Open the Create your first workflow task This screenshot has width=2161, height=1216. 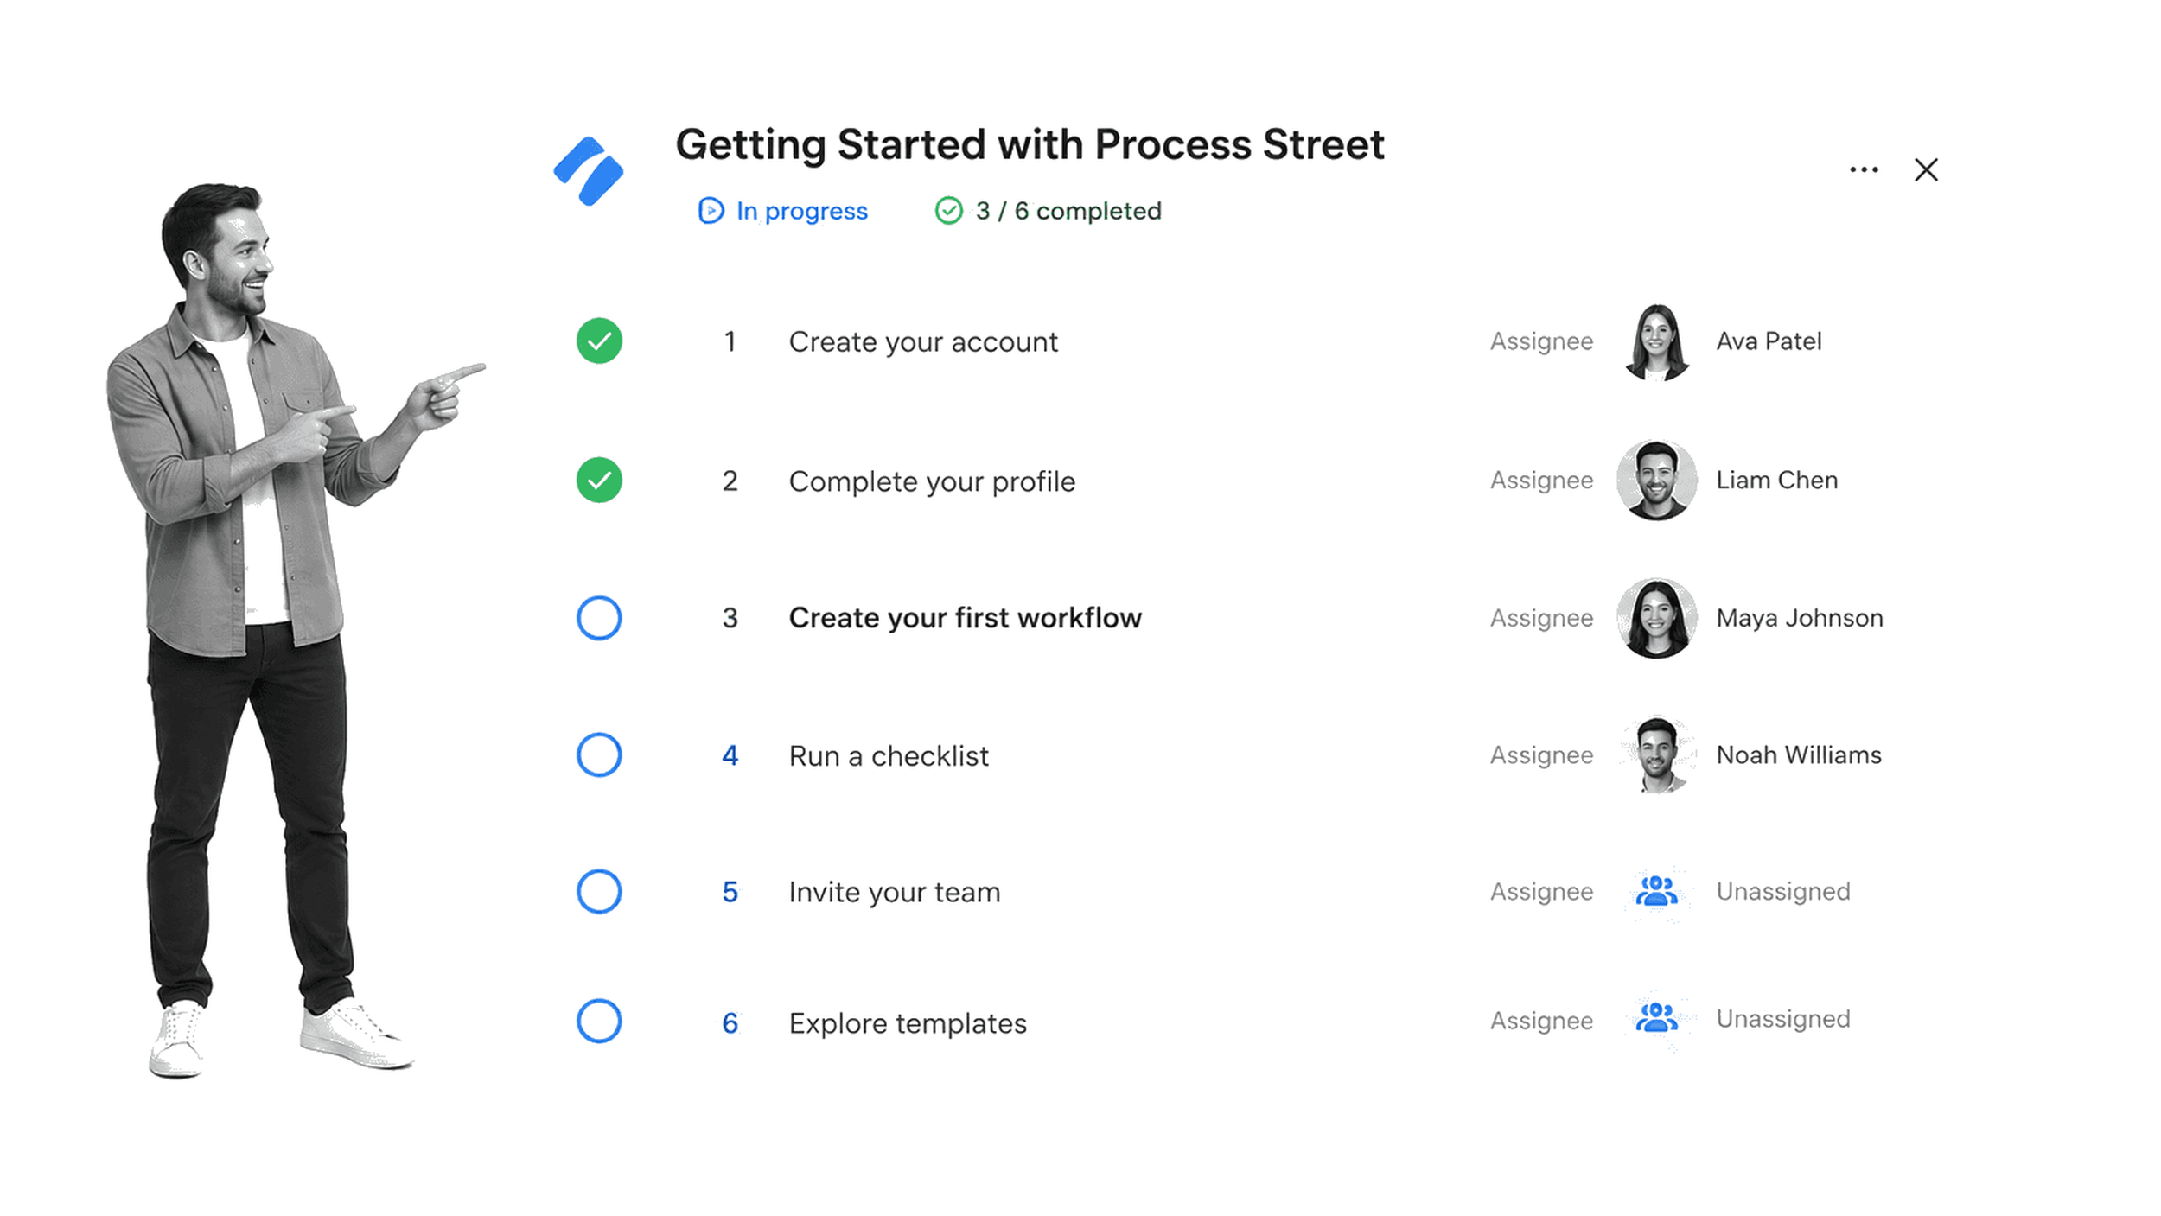[x=965, y=618]
